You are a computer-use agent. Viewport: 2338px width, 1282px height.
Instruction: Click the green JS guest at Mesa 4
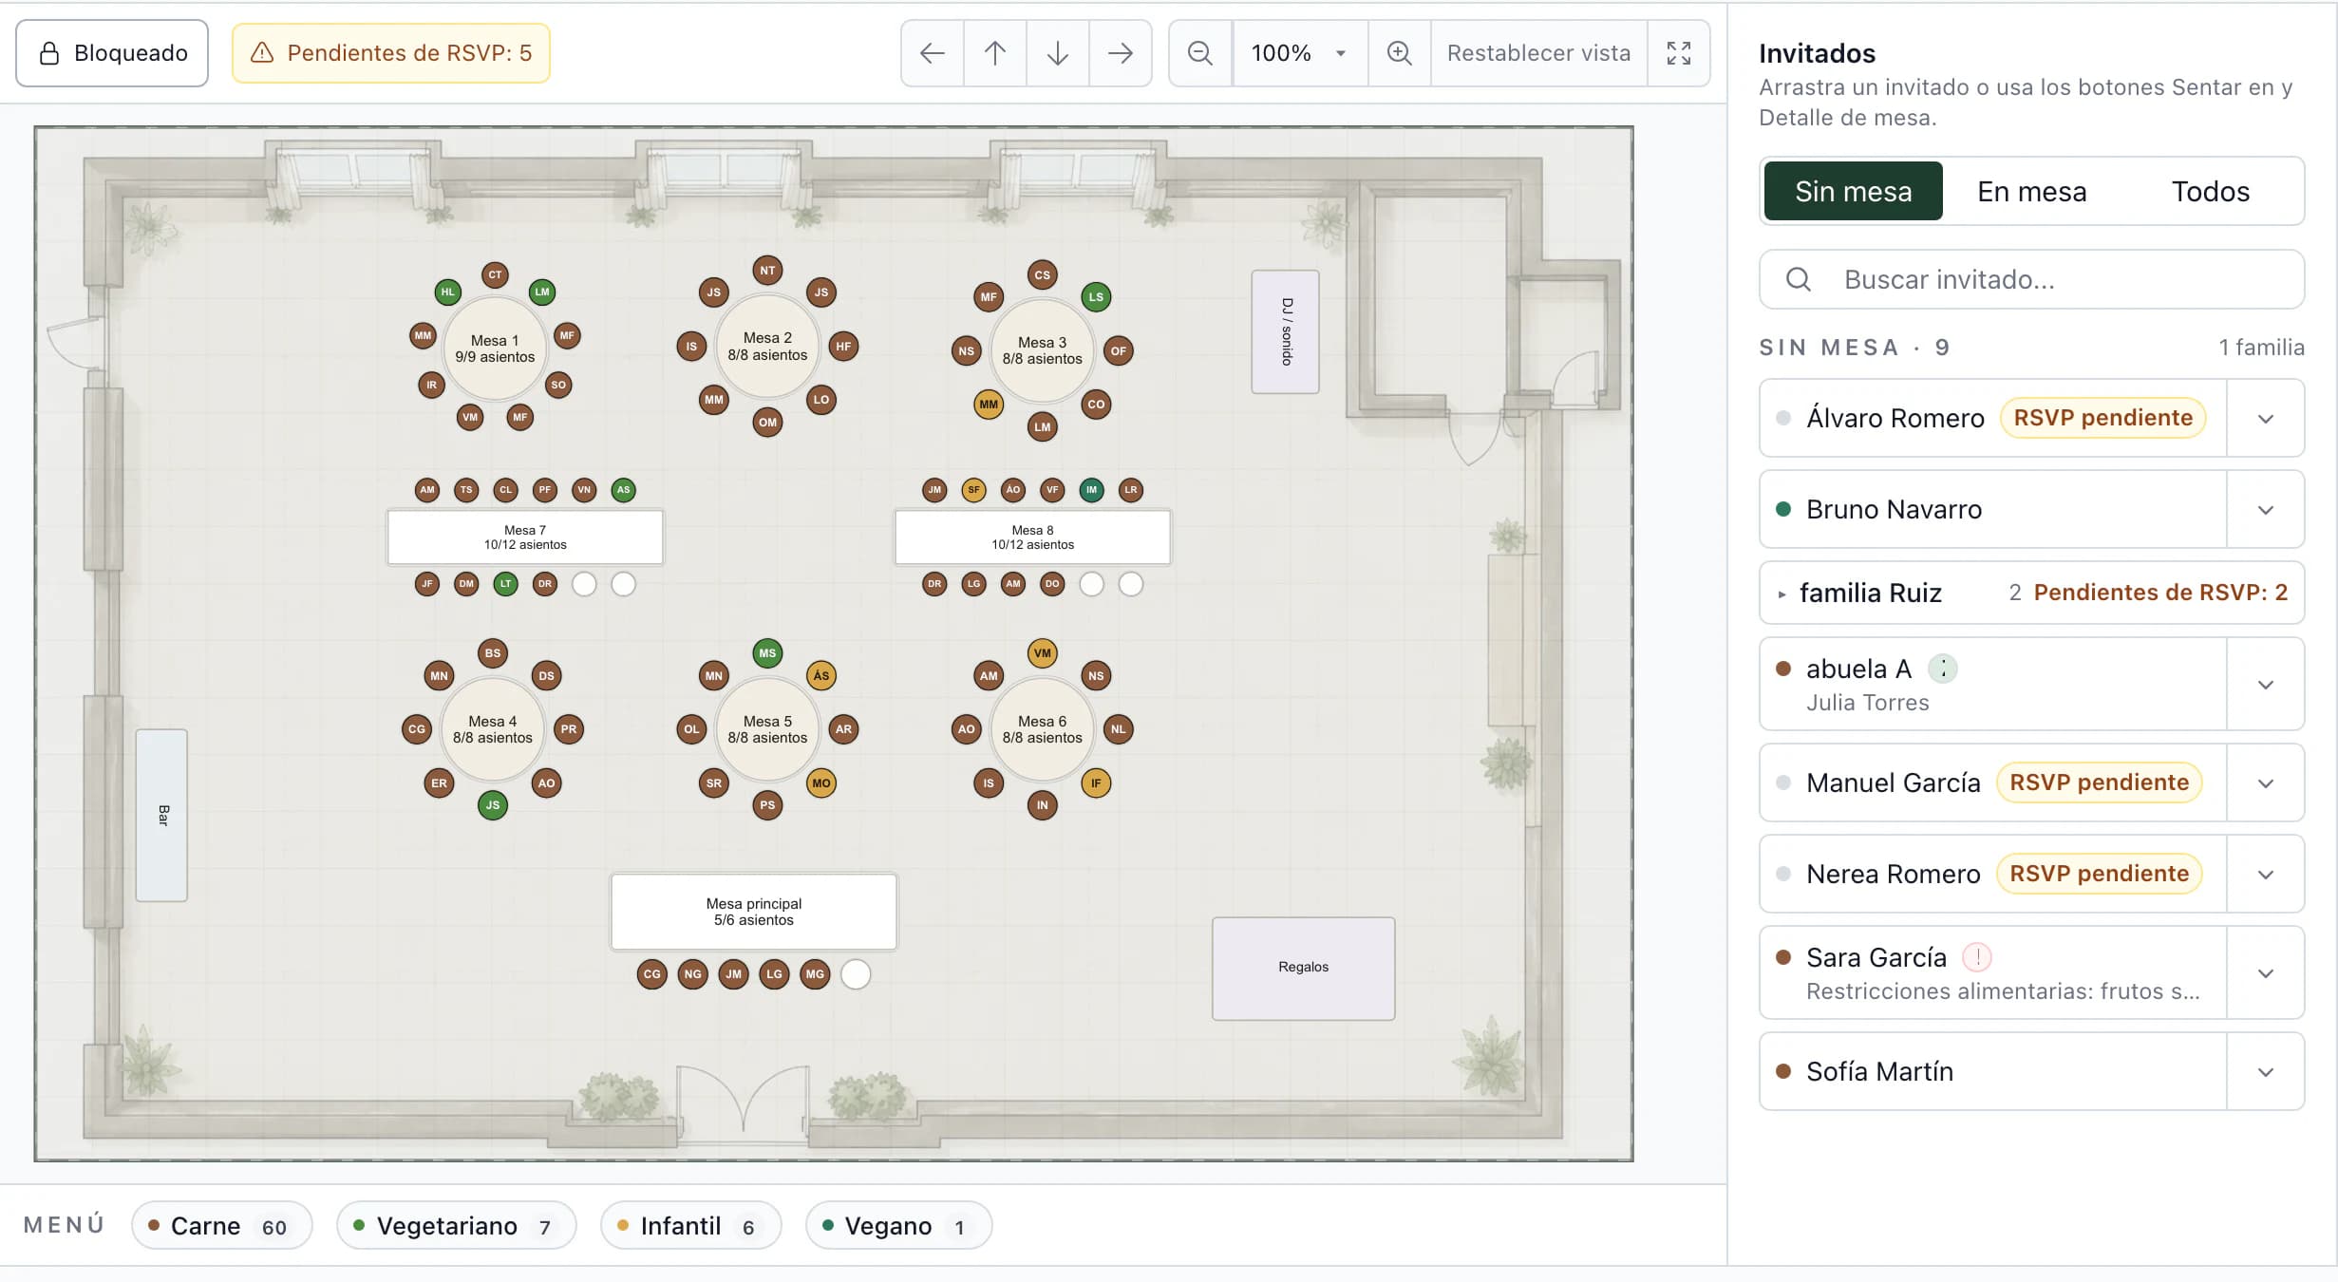click(493, 805)
